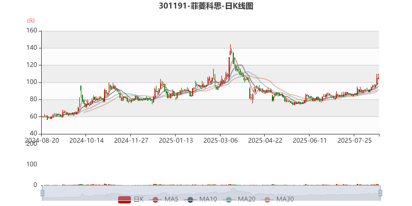Click the 2025-06-11 date axis label
Viewport: 412px width, 206px height.
pyautogui.click(x=310, y=141)
